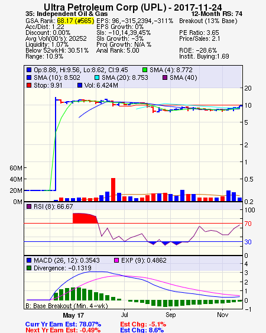
Task: Click the 'Instit. Buying:1.69' text
Action: click(204, 57)
